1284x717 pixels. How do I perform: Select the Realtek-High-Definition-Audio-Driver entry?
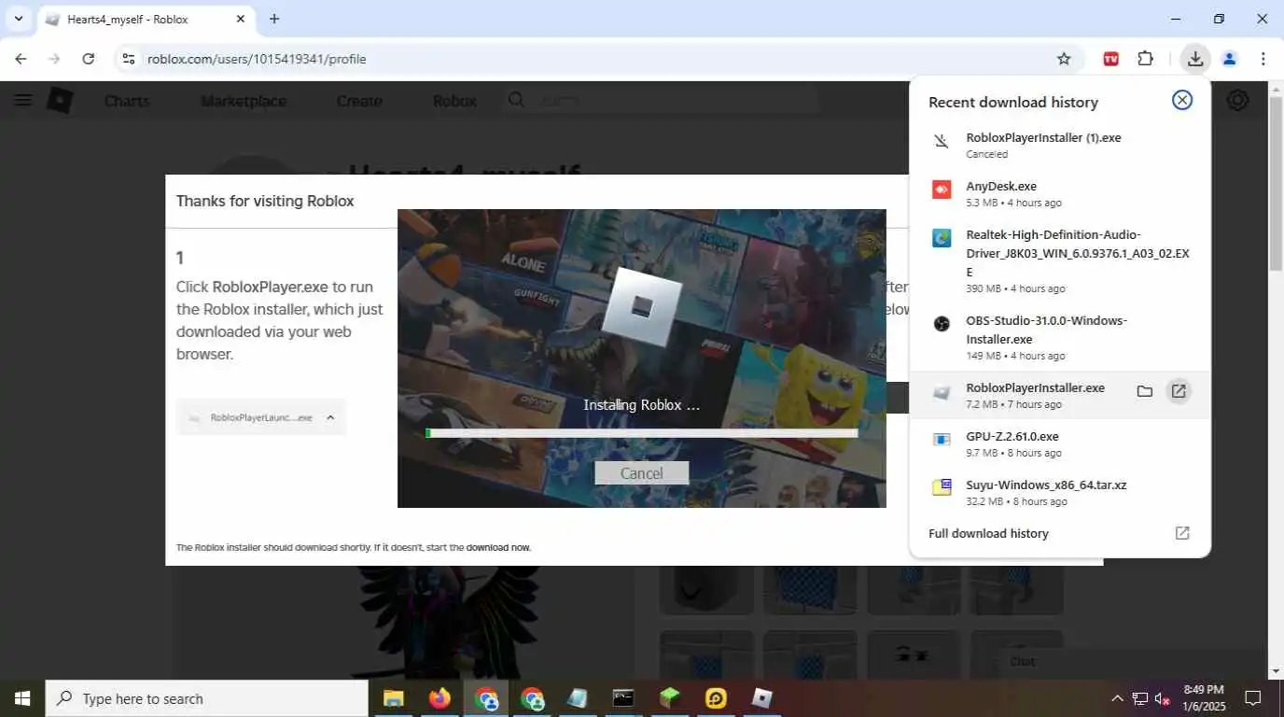1060,260
